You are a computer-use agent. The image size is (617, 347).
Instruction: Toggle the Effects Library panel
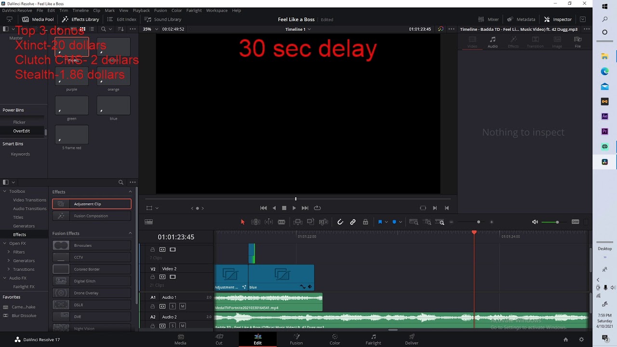80,19
